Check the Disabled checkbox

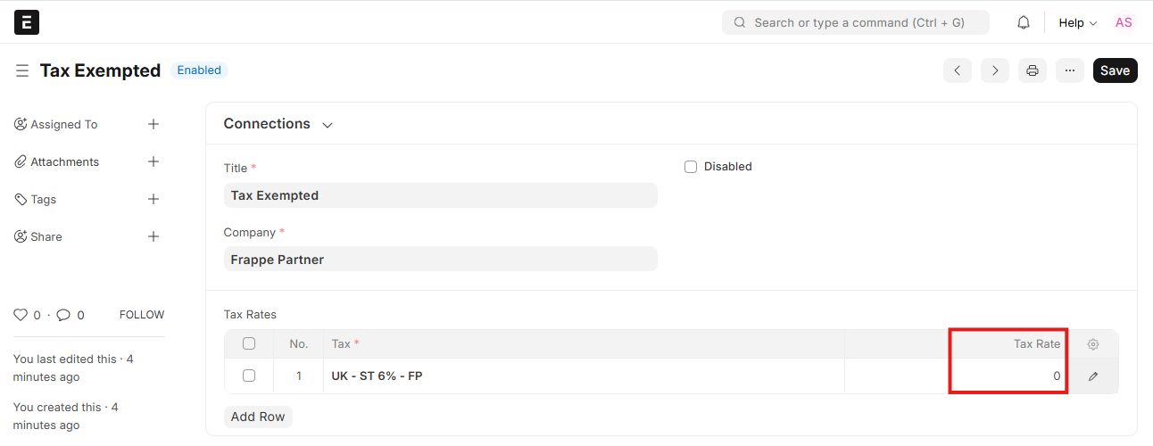691,167
